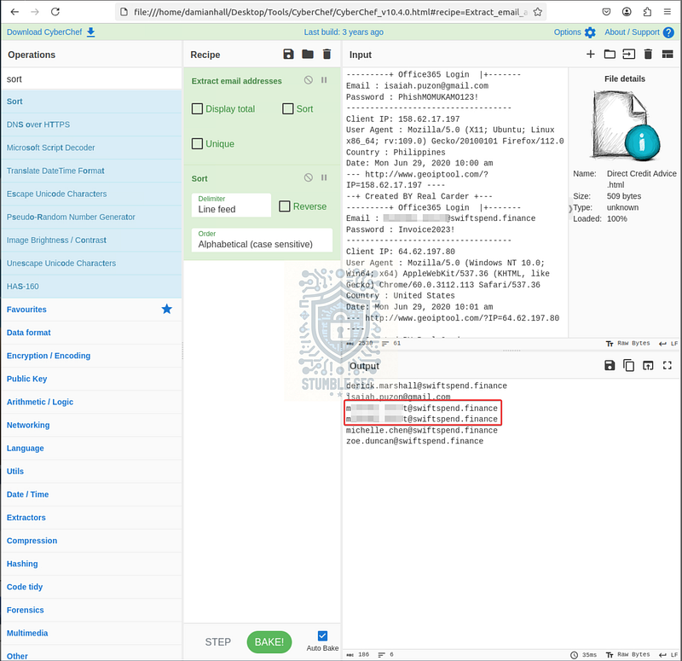Click the browser address bar
Image resolution: width=682 pixels, height=661 pixels.
[331, 12]
